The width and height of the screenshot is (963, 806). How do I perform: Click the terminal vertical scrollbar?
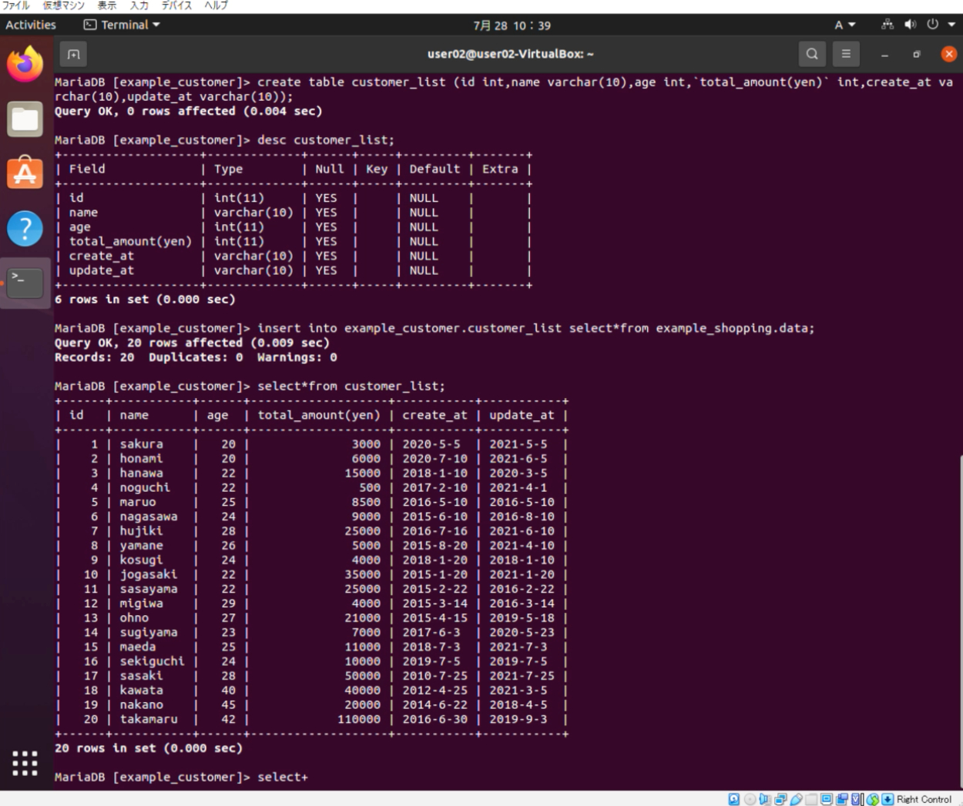pyautogui.click(x=960, y=616)
